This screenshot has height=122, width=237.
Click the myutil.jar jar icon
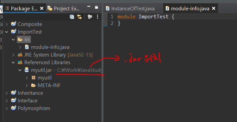pyautogui.click(x=27, y=70)
